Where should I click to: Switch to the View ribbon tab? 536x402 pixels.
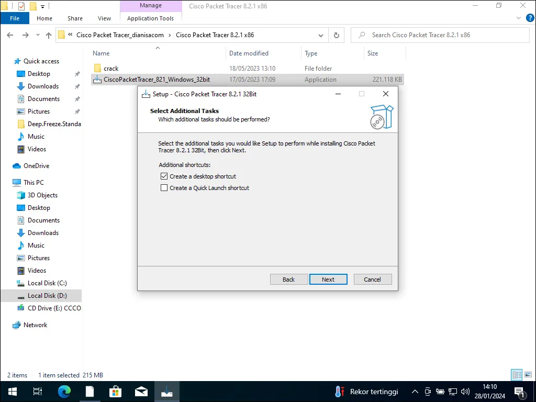point(104,18)
